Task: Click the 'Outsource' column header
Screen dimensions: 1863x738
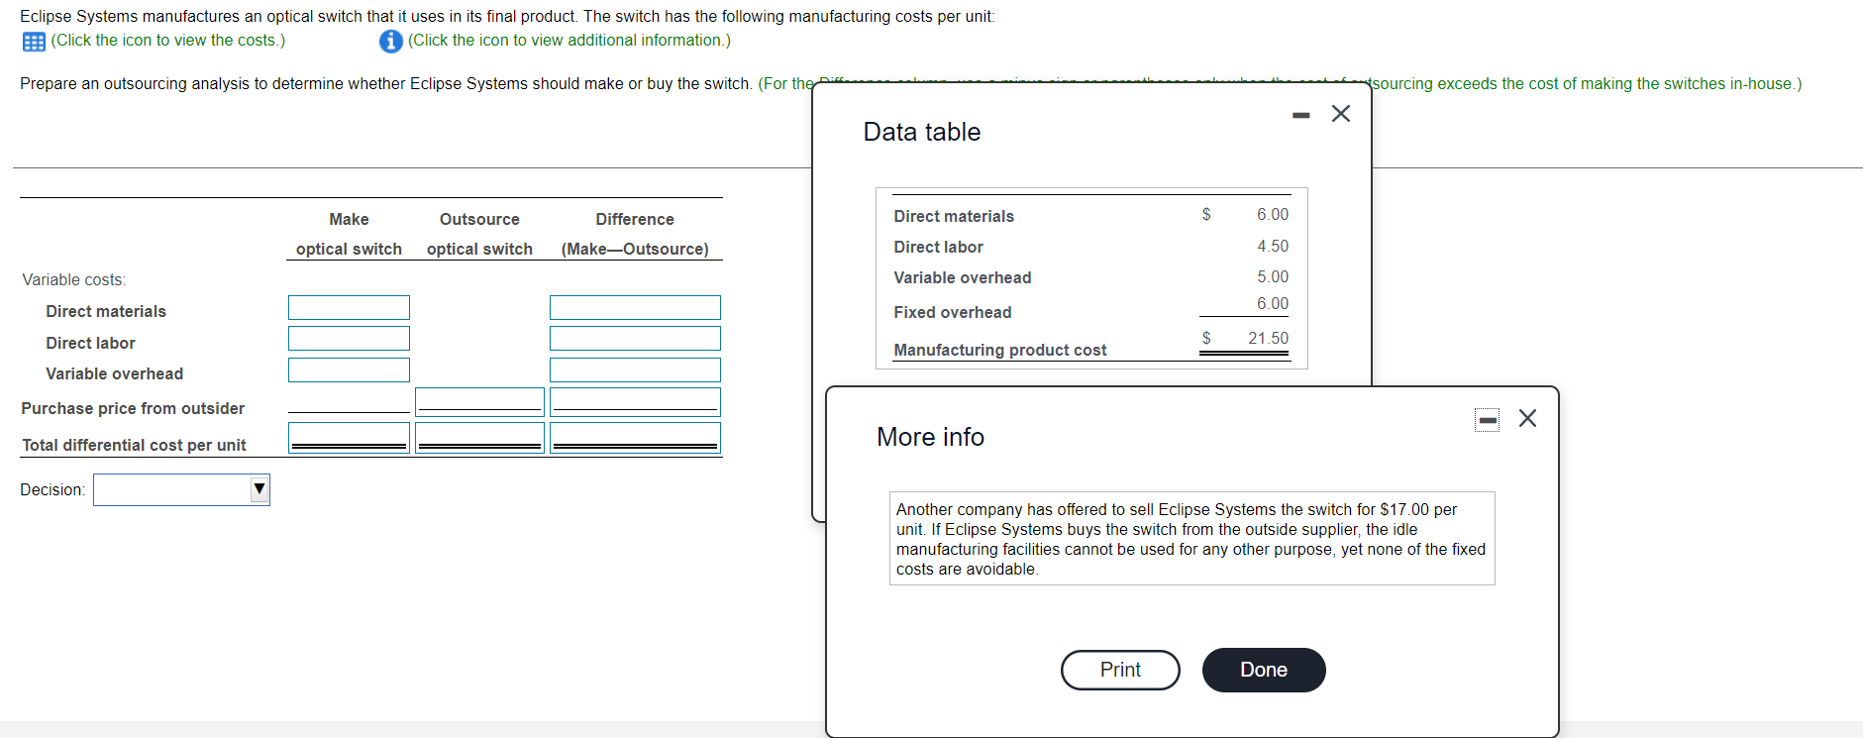Action: (x=479, y=219)
